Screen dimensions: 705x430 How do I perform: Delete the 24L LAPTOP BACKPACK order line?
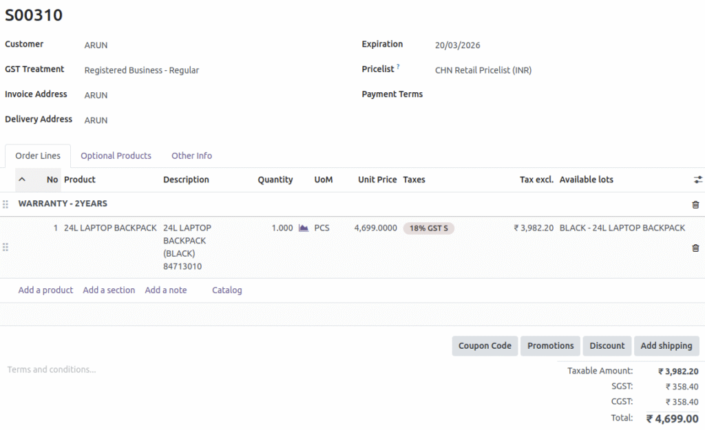coord(695,246)
